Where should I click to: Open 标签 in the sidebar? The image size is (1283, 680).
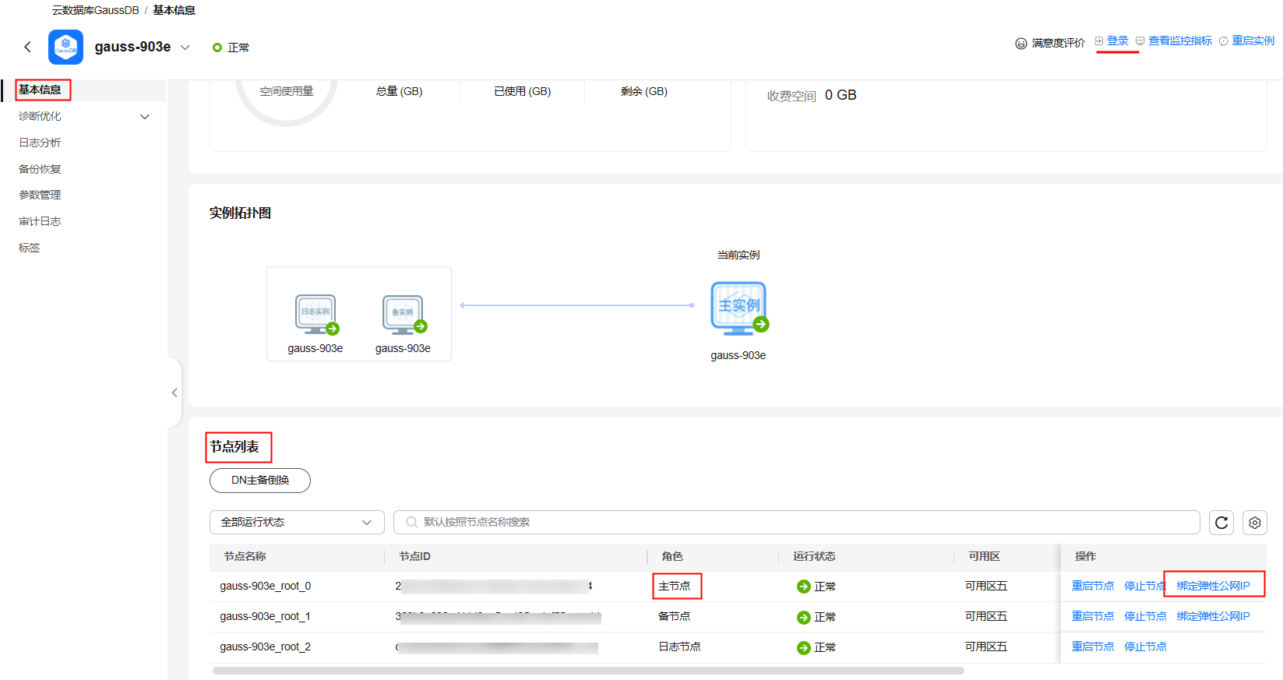[x=30, y=248]
